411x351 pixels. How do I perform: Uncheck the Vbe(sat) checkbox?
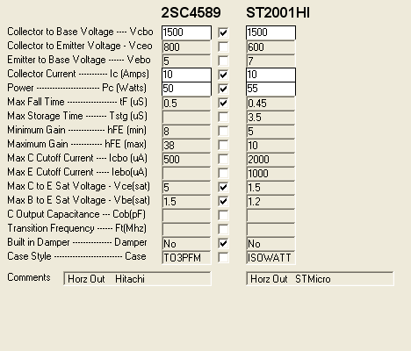tap(223, 201)
